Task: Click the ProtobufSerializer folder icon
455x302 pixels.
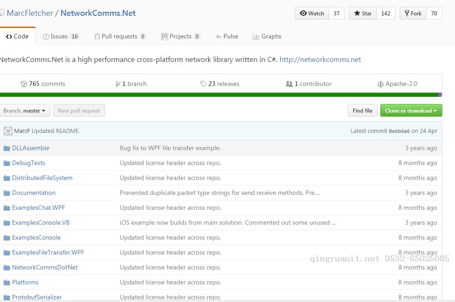Action: point(7,297)
